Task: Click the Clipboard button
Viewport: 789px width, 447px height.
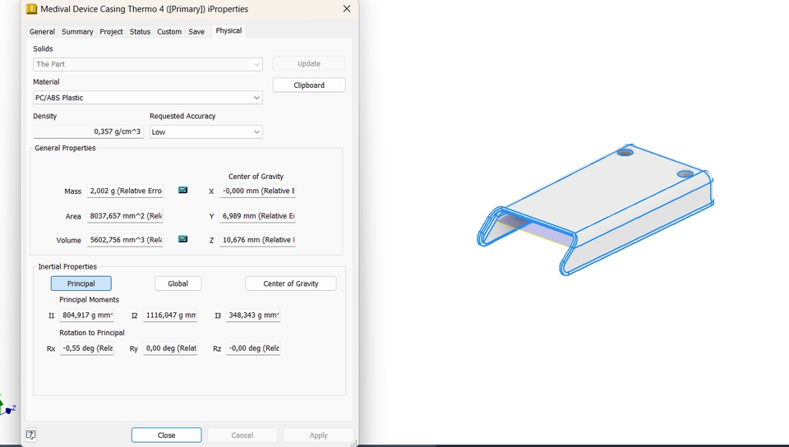Action: point(309,85)
